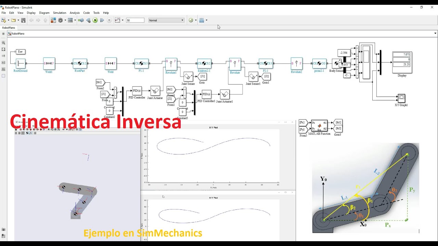
Task: Open the Code menu
Action: (x=87, y=13)
